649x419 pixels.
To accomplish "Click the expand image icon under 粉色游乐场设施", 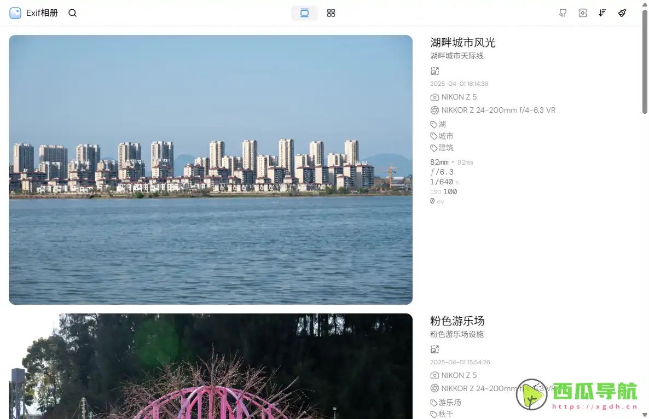I will click(434, 350).
